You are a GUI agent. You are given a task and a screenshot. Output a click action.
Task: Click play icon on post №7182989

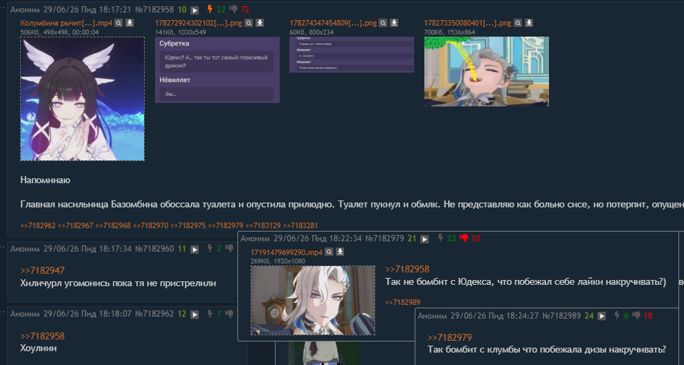tap(602, 316)
